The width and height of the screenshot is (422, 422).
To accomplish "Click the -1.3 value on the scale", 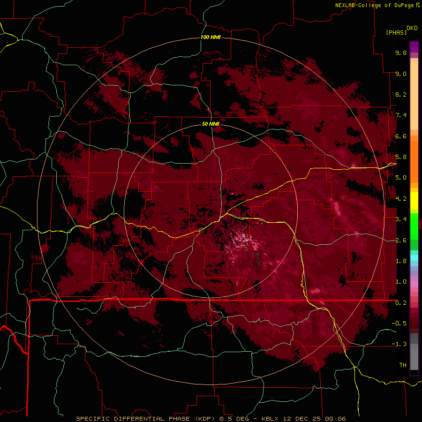I will [399, 344].
